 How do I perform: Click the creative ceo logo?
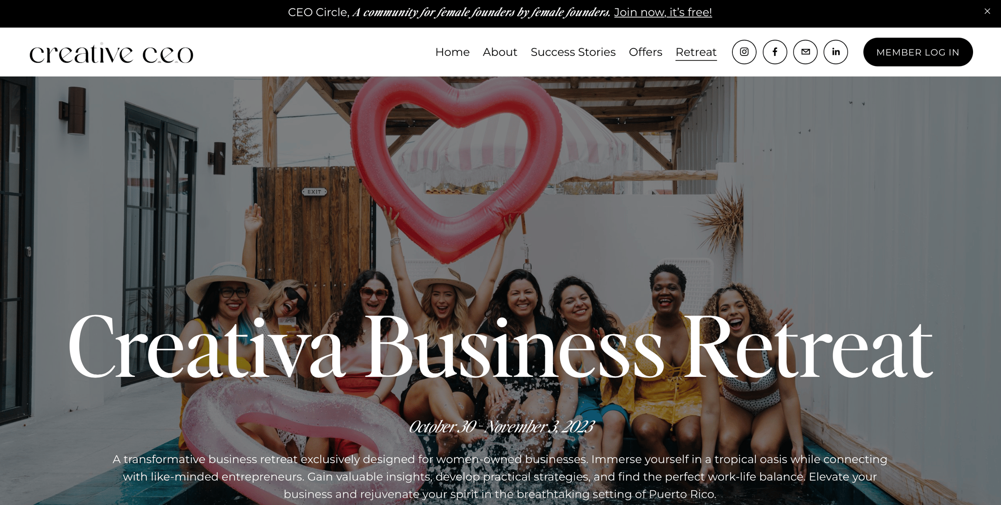[x=111, y=53]
